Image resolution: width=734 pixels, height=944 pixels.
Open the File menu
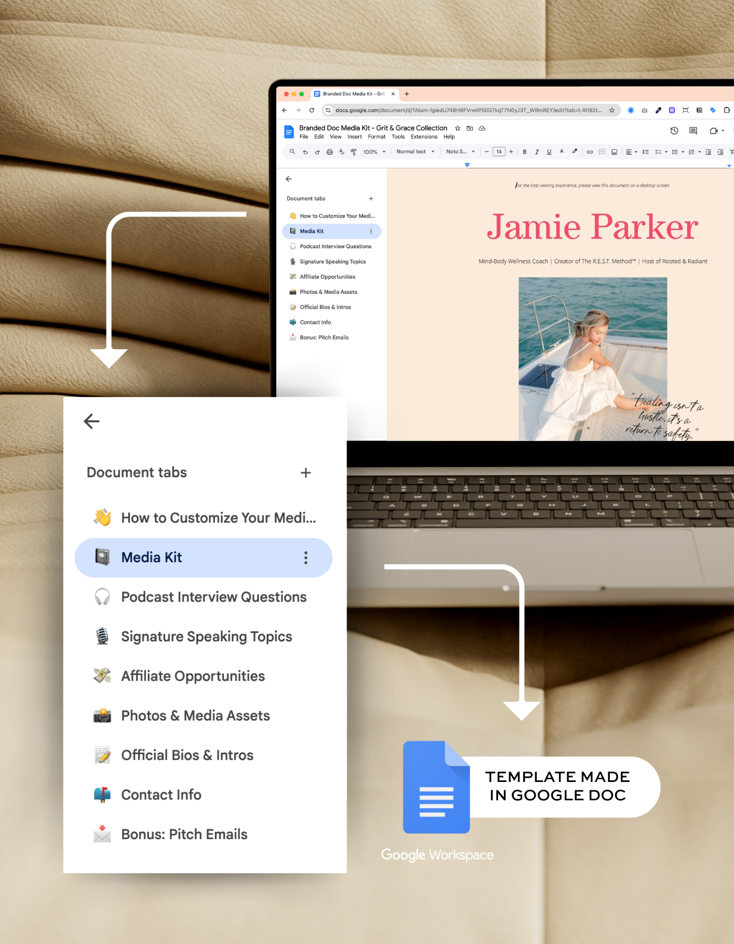304,137
